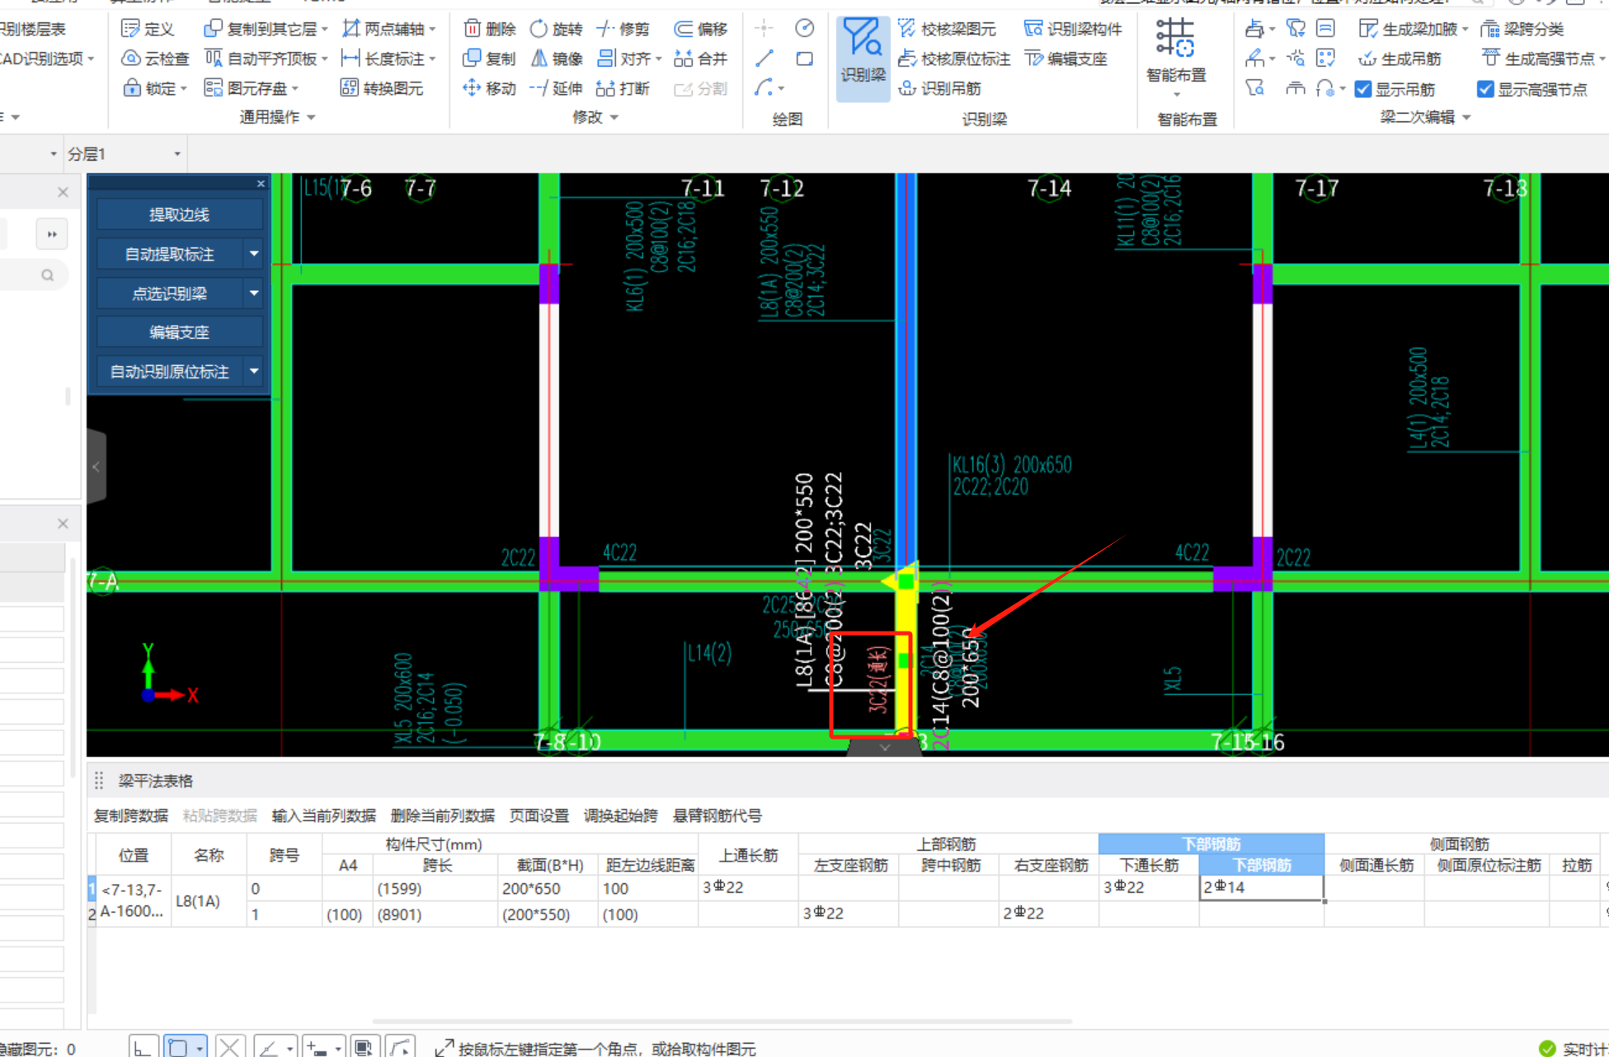Select the 偏移 offset tool

click(x=700, y=29)
